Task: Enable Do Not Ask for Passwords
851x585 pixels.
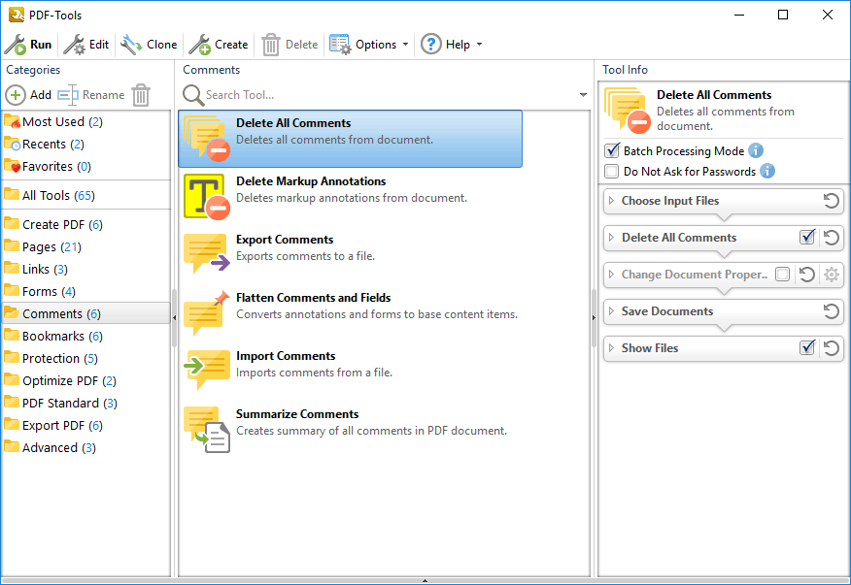Action: point(612,172)
